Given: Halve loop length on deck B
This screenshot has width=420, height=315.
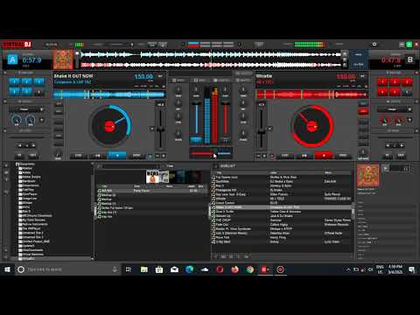Looking at the screenshot, I should point(388,145).
